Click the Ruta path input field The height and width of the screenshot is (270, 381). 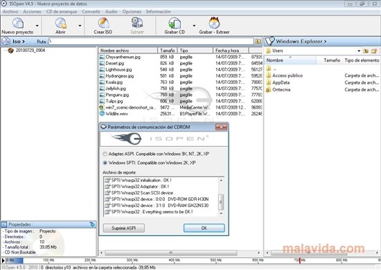tap(151, 42)
